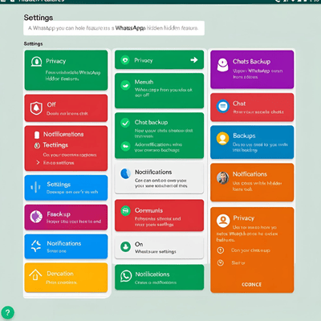Screen dimensions: 321x321
Task: Click the lock icon on the green Privacy card
Action: pos(36,62)
